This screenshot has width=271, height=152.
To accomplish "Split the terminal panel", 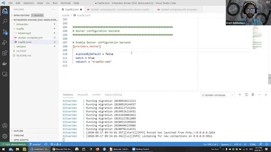I will coord(246,95).
